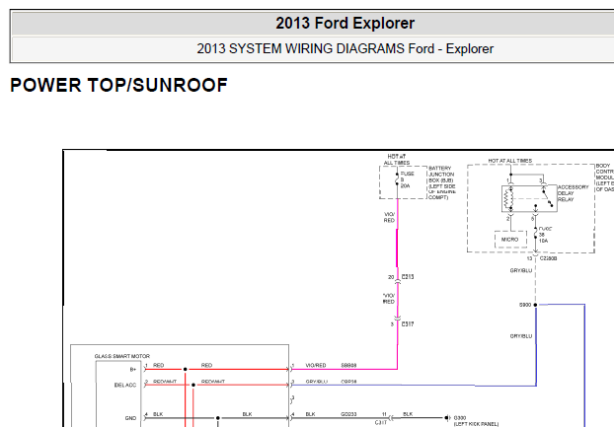This screenshot has height=427, width=614.
Task: Click the "RED" wire label beside B+ pin 1
Action: tap(158, 365)
